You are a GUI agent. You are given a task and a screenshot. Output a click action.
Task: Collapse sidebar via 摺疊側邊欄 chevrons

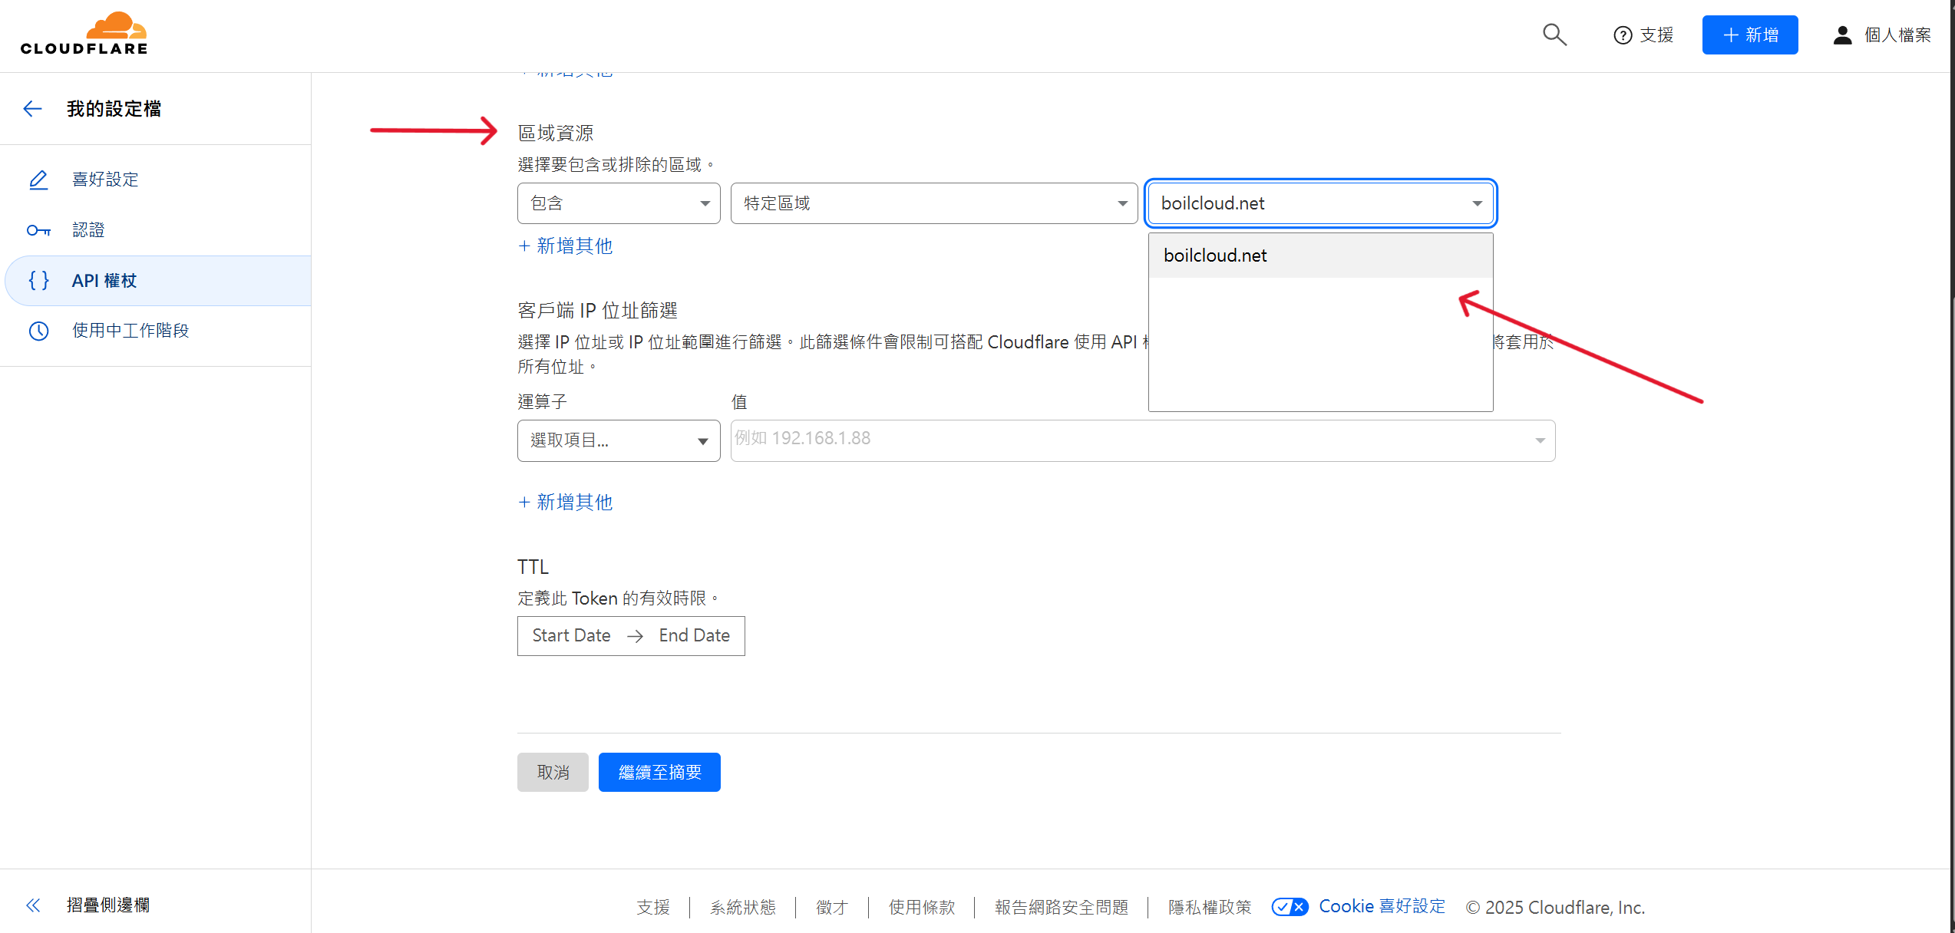pos(33,905)
